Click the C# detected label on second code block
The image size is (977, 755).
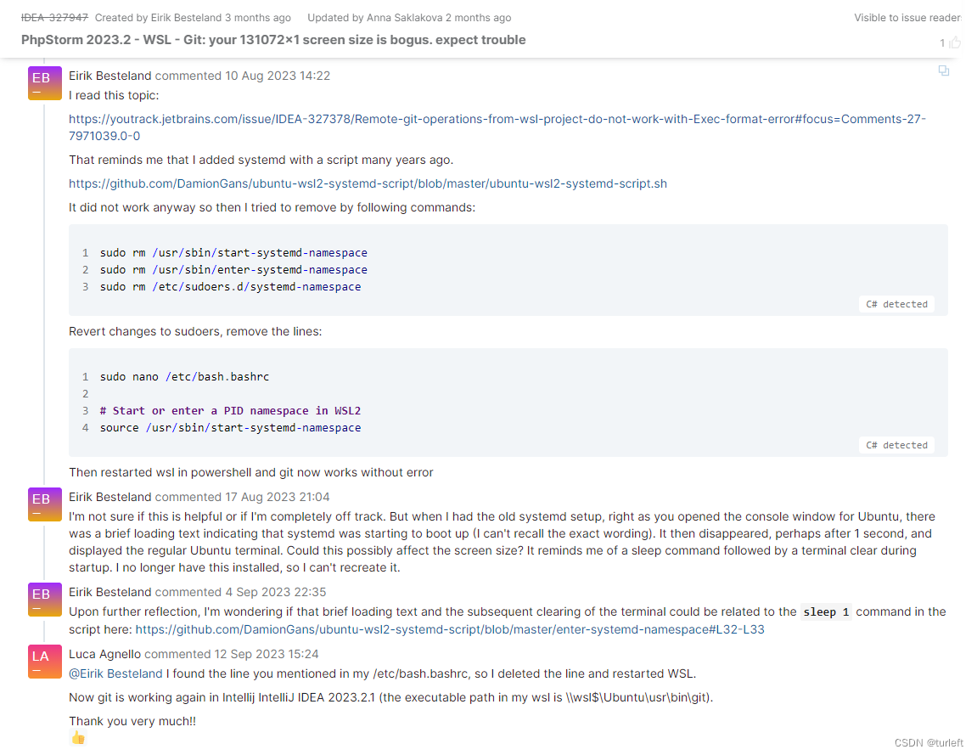point(896,445)
